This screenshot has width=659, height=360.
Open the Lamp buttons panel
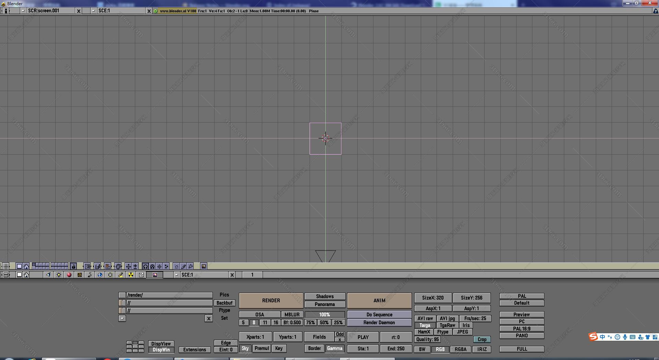[59, 275]
